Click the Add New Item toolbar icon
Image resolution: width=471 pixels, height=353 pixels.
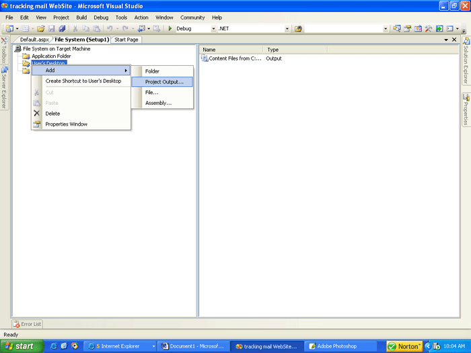26,28
